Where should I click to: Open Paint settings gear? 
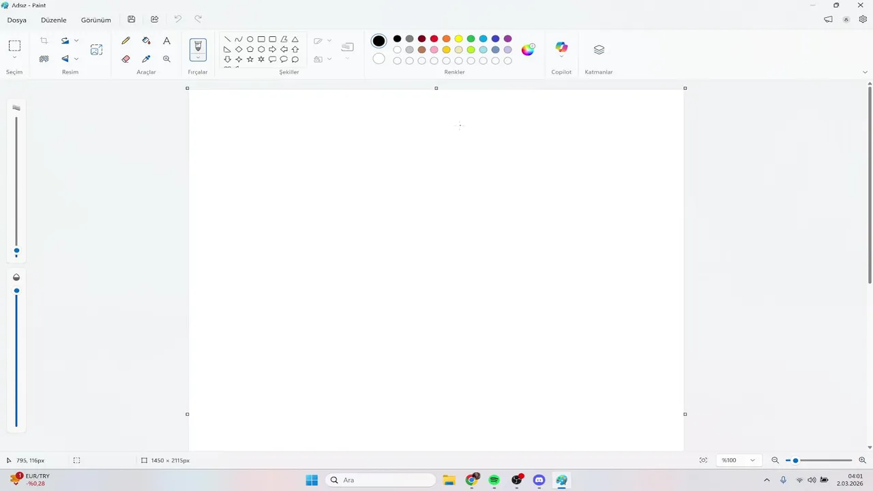coord(863,19)
